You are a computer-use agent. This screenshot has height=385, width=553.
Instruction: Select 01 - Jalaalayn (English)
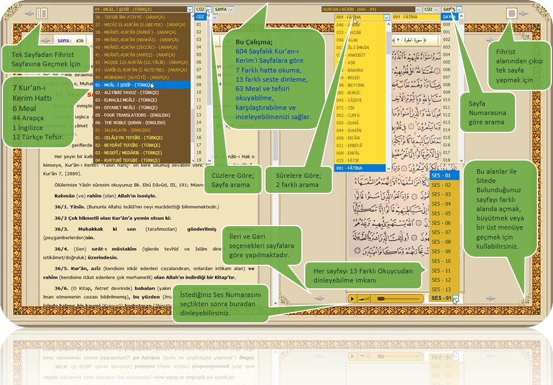coord(142,130)
